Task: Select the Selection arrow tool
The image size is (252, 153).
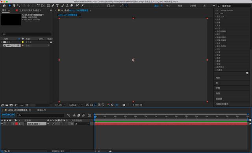Action: [x=9, y=6]
